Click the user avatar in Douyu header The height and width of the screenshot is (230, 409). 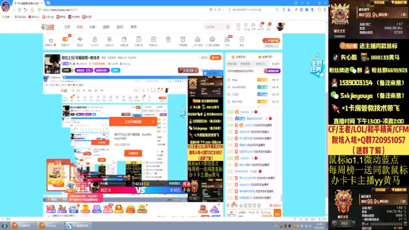(x=280, y=27)
